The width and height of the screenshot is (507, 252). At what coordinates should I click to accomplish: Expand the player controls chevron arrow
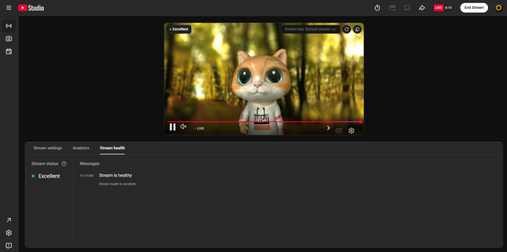328,128
